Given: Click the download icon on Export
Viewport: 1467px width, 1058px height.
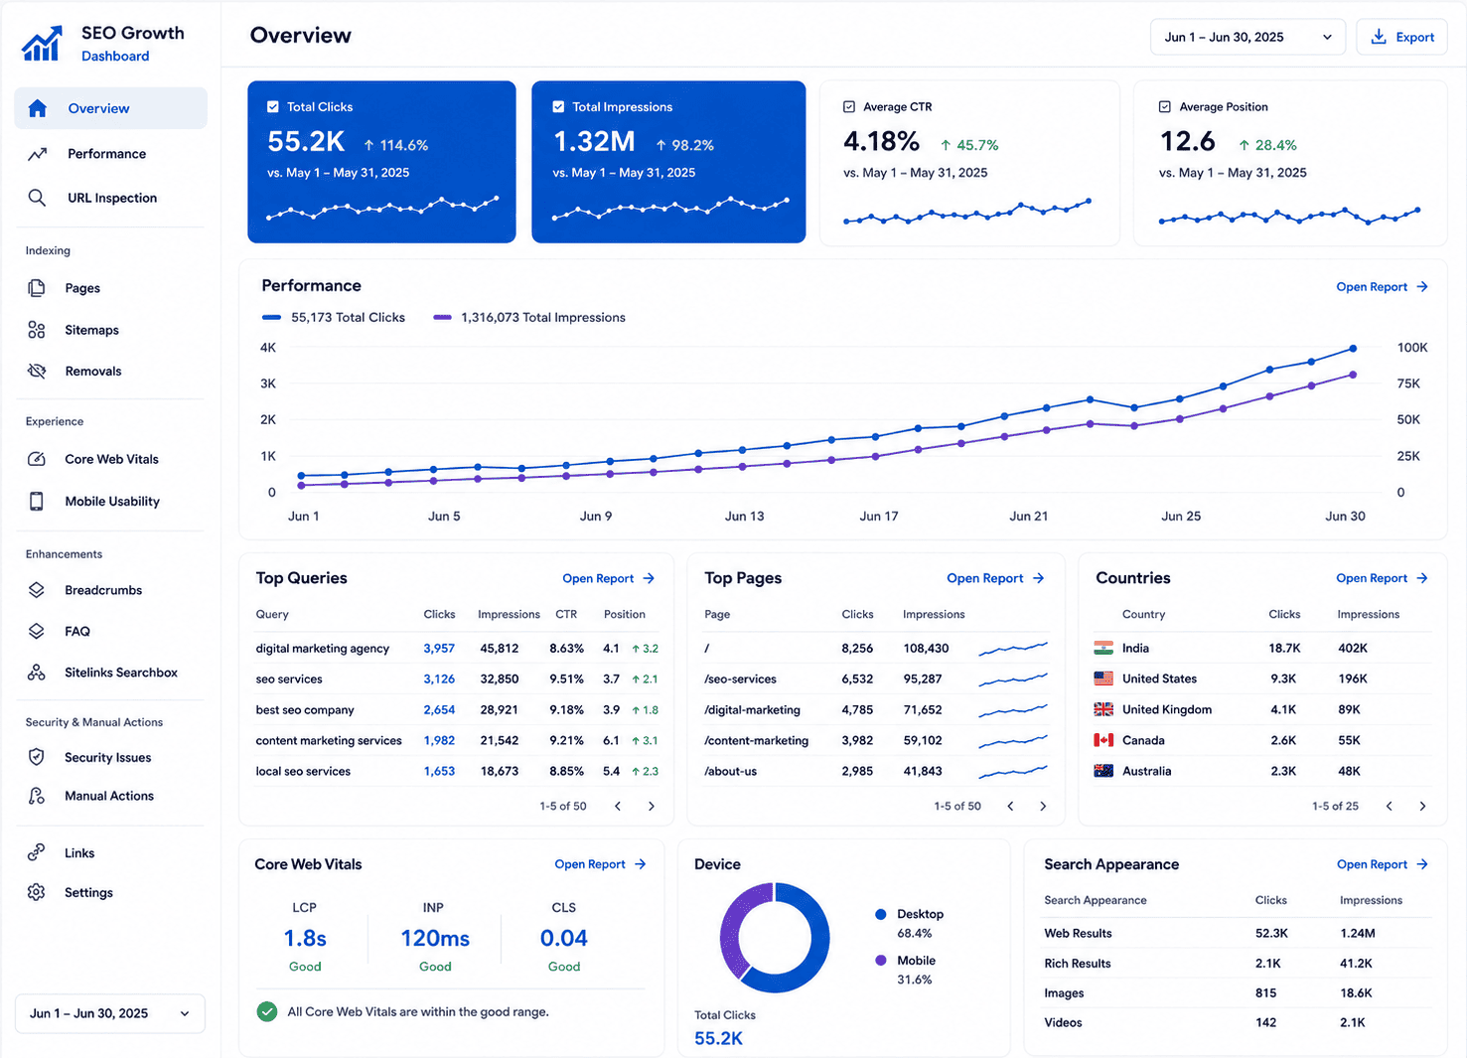Looking at the screenshot, I should tap(1379, 37).
